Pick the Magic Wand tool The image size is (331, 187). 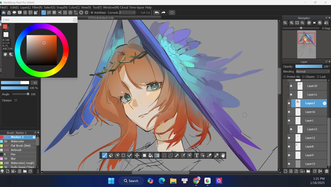point(177,155)
